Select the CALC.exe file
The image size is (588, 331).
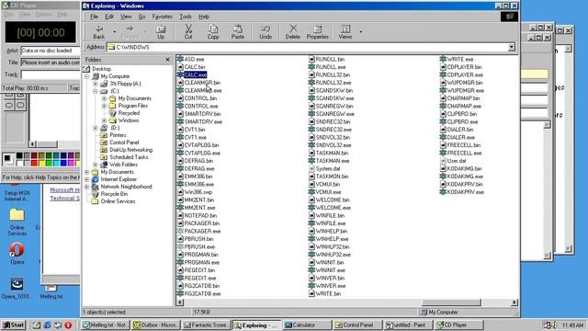tap(196, 75)
